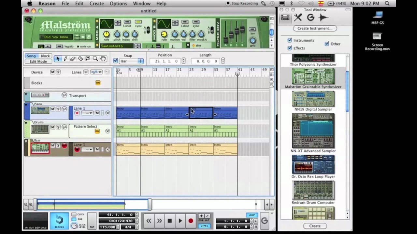This screenshot has height=234, width=417.
Task: Open the Create menu
Action: pos(96,4)
